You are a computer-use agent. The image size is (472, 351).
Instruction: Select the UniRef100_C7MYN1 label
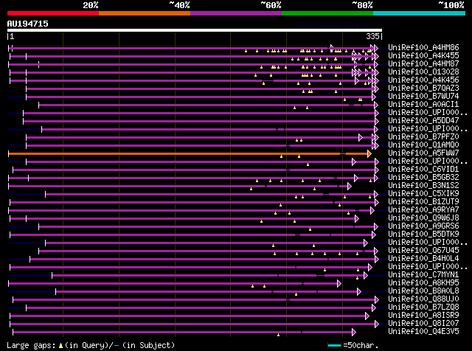(423, 275)
